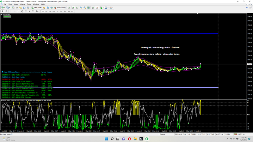Screen dimensions: 253x142
Task: Select the crosshair tool
Action: [x=6, y=11]
